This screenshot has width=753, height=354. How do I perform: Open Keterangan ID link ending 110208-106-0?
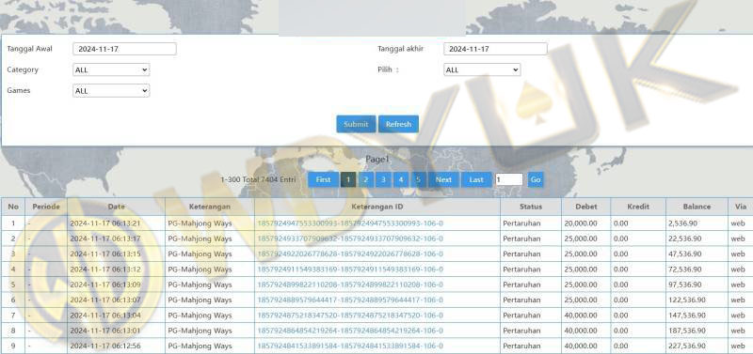click(350, 285)
